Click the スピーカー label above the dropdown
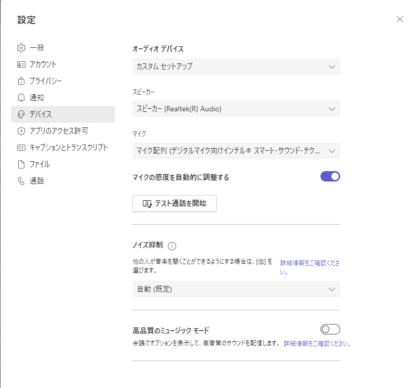The width and height of the screenshot is (415, 388). 143,92
